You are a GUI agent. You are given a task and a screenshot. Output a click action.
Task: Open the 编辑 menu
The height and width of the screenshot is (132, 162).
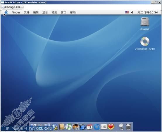[x=36, y=12]
